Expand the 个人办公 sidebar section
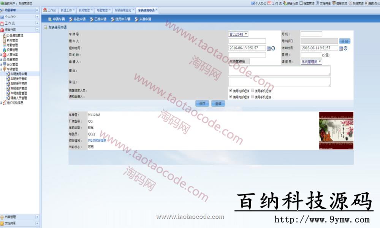Image resolution: width=380 pixels, height=228 pixels. (x=37, y=17)
